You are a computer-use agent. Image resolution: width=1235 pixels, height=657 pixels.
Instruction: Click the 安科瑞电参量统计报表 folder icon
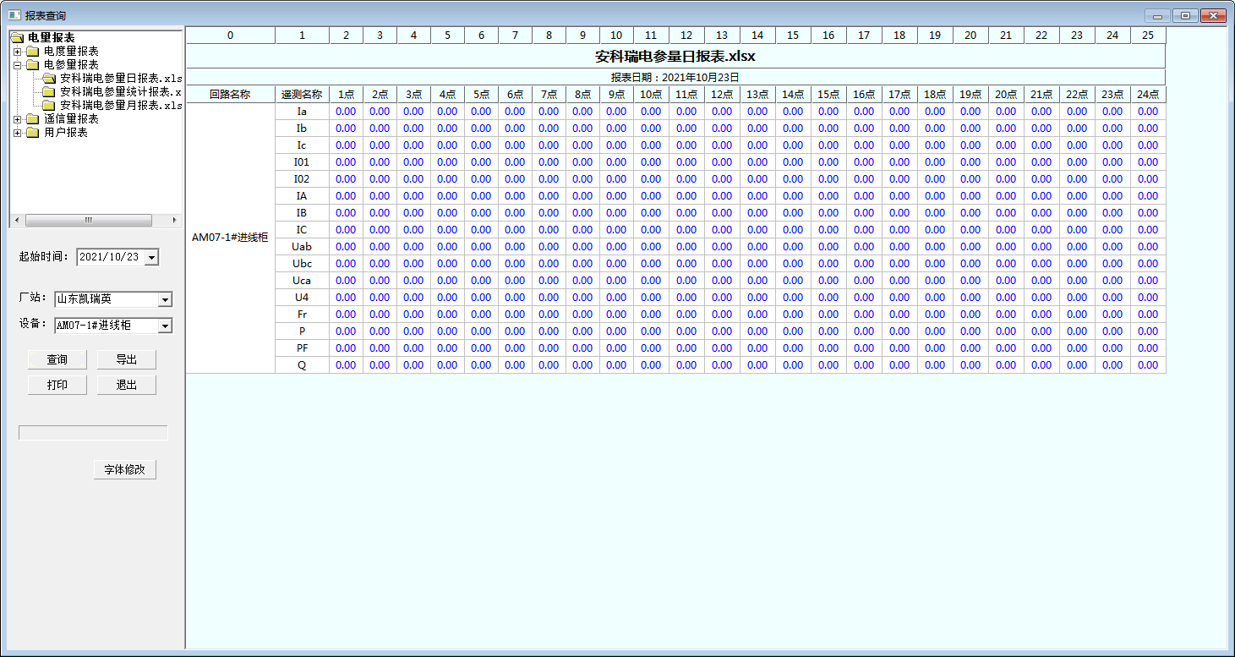[49, 92]
